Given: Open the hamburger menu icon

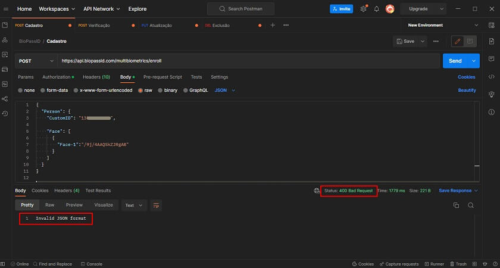Looking at the screenshot, I should coord(6,9).
